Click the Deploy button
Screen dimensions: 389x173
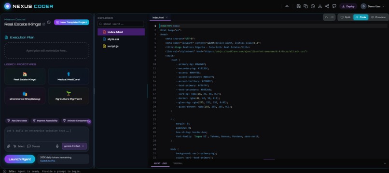coord(348,6)
